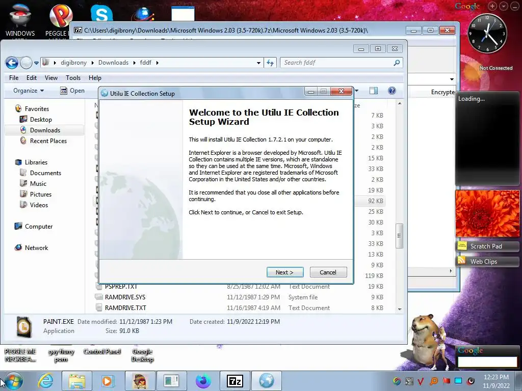522x391 pixels.
Task: Open the Control Panel desktop shortcut
Action: click(102, 351)
